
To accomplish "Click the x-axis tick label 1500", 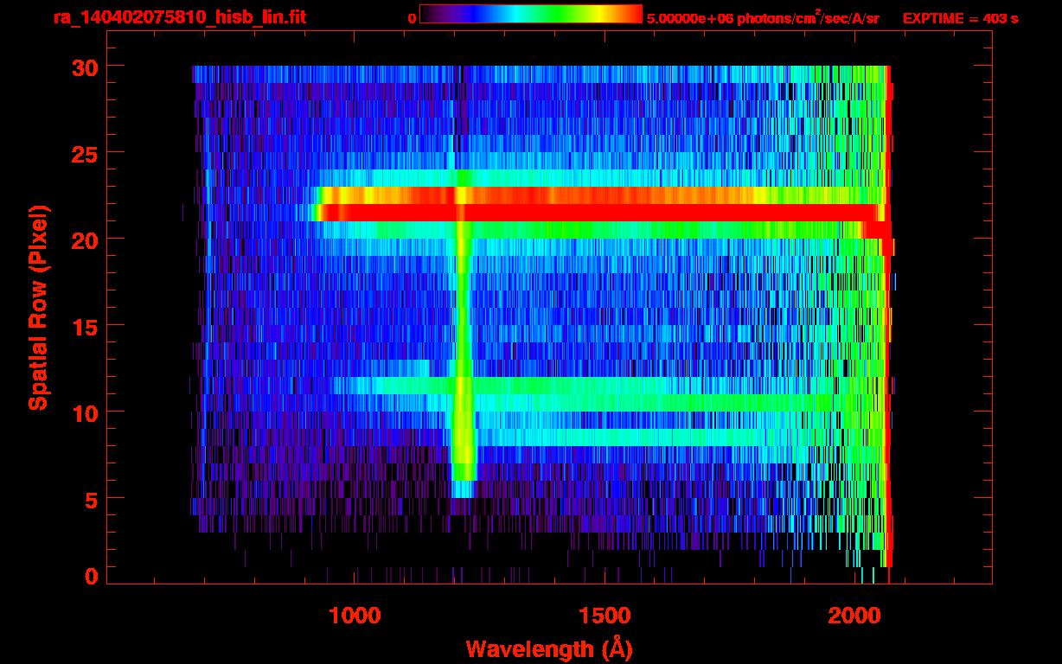I will click(x=605, y=615).
